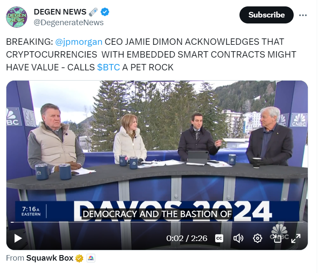Viewport: 321px width, 273px height.
Task: Click the DEGEN NEWS display name
Action: pyautogui.click(x=60, y=12)
